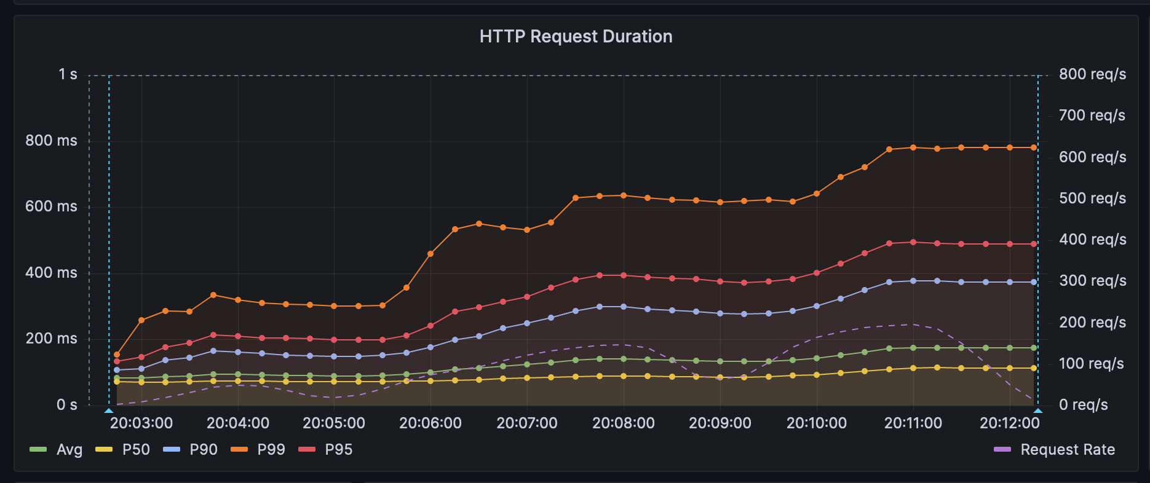The image size is (1150, 483).
Task: Select the P90 data point at 20:10:00
Action: (x=817, y=306)
